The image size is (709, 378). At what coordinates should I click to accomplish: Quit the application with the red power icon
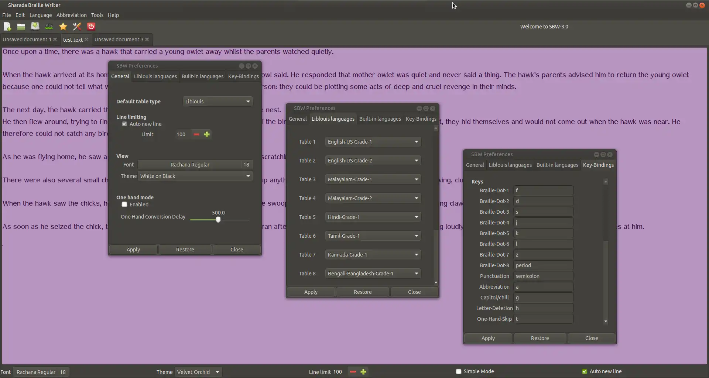click(91, 27)
